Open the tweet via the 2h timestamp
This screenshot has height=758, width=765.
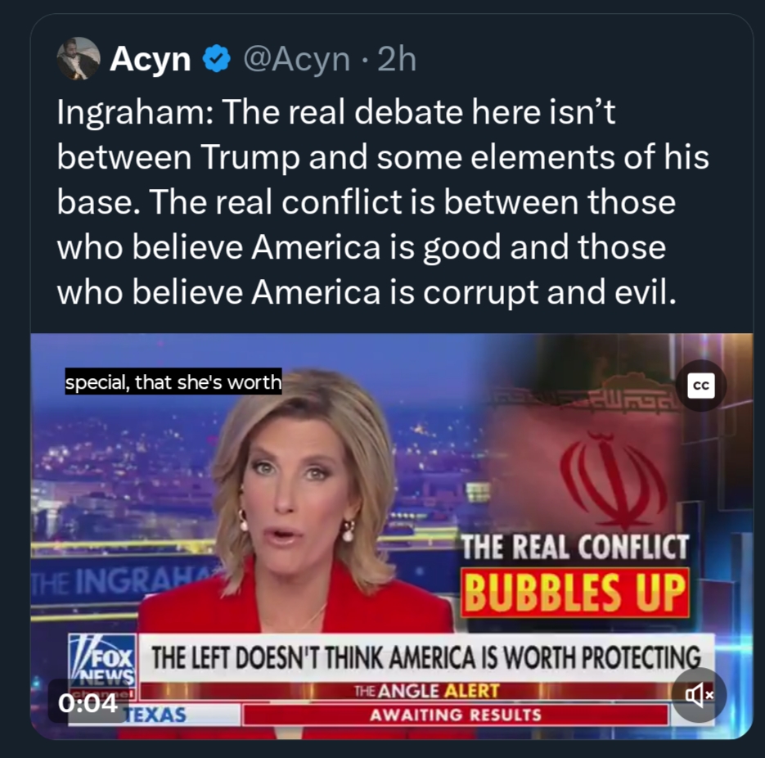point(397,60)
